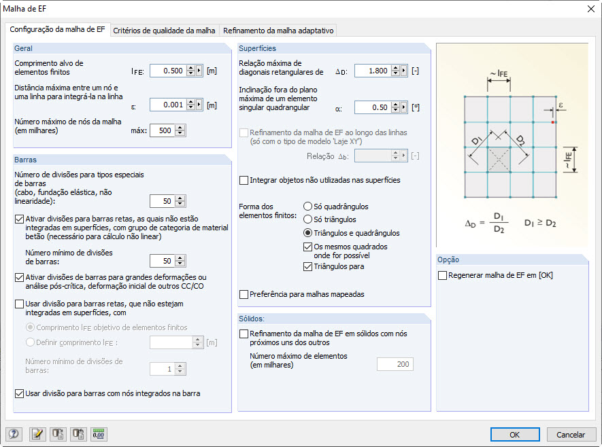This screenshot has width=602, height=447.
Task: Click spinner for special bar types divisions 50
Action: (180, 201)
